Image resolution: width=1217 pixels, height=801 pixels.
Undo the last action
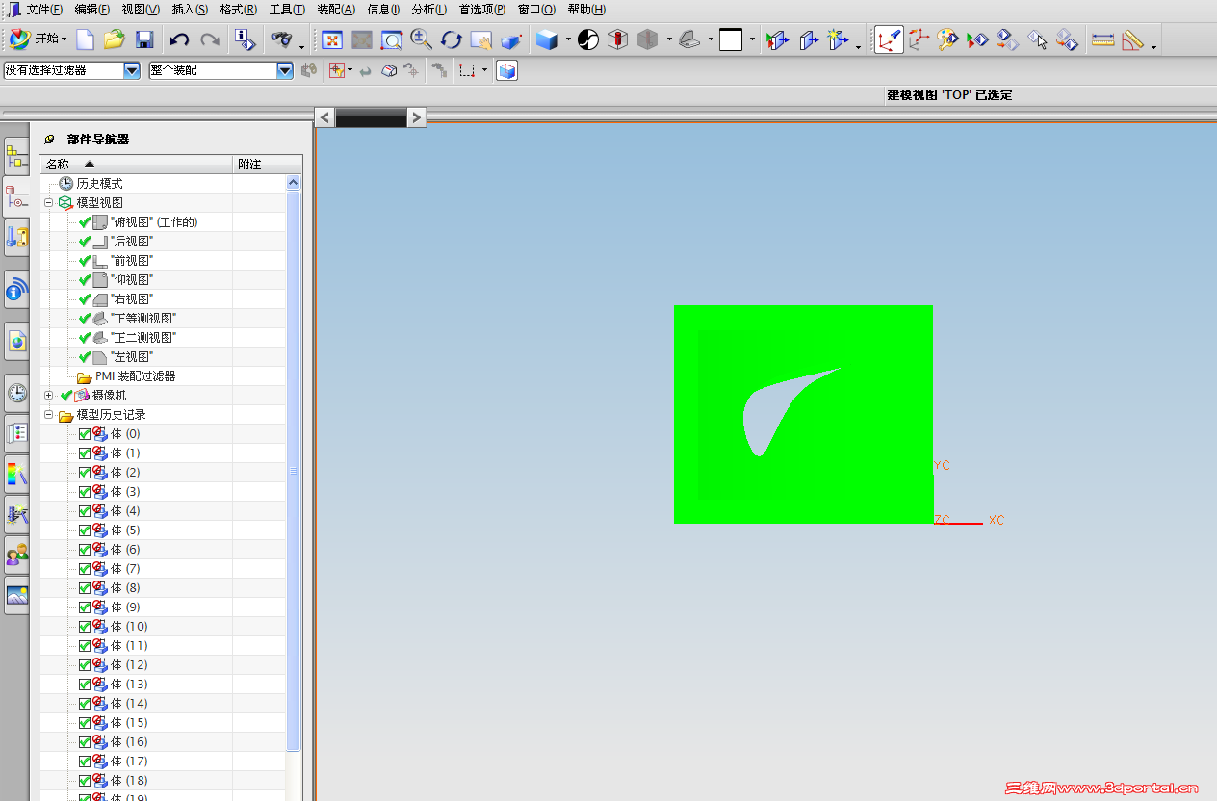pyautogui.click(x=179, y=39)
